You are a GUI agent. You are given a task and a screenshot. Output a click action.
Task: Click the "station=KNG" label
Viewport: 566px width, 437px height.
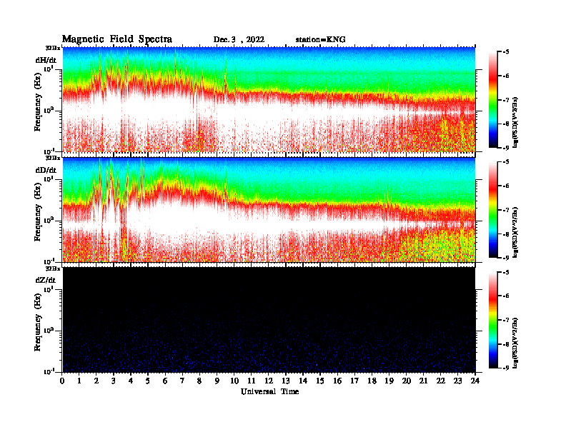pos(320,40)
